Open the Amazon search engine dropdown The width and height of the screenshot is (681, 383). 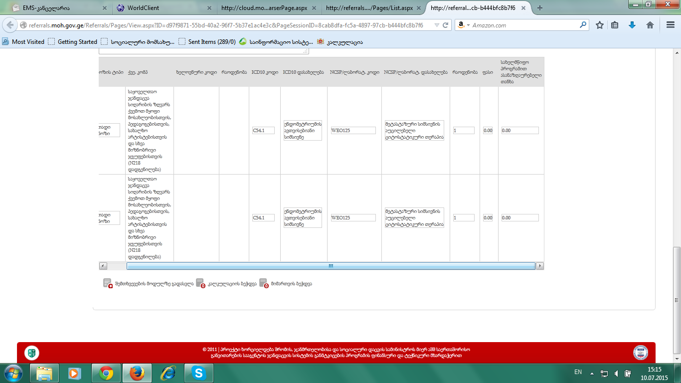coord(463,25)
